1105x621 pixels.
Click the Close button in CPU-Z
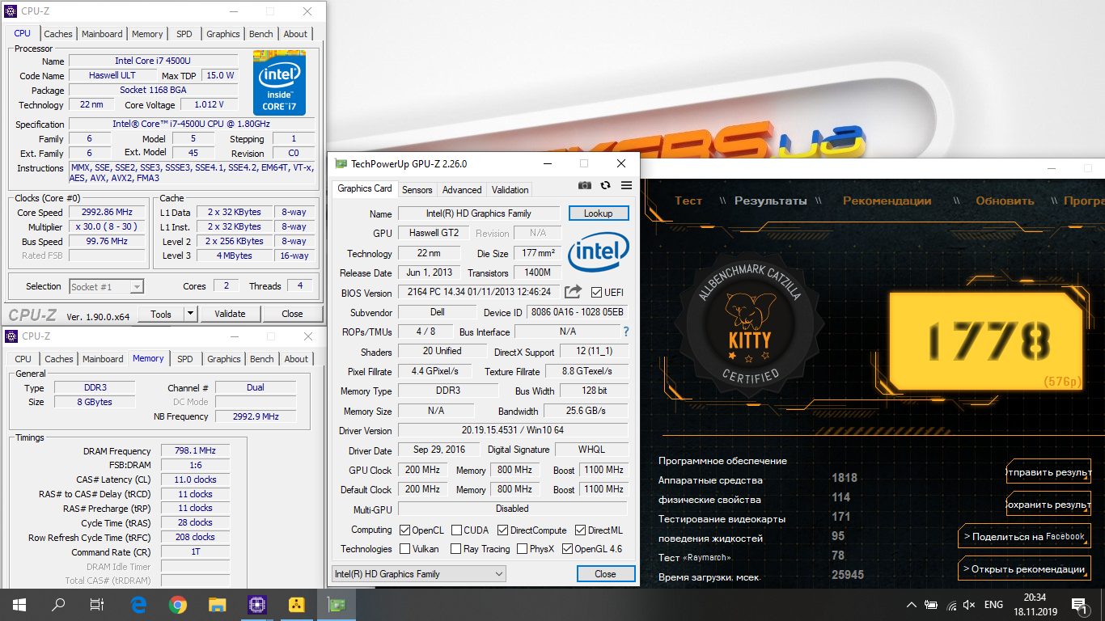[292, 314]
